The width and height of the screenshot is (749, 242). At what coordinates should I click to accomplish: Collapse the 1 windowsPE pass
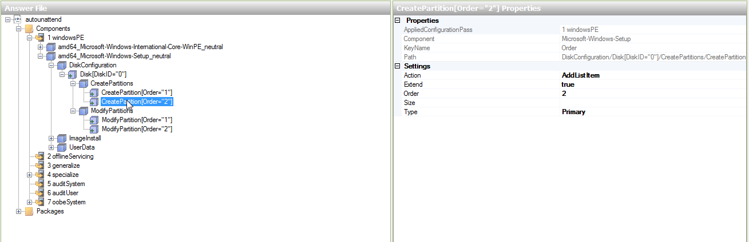click(29, 38)
